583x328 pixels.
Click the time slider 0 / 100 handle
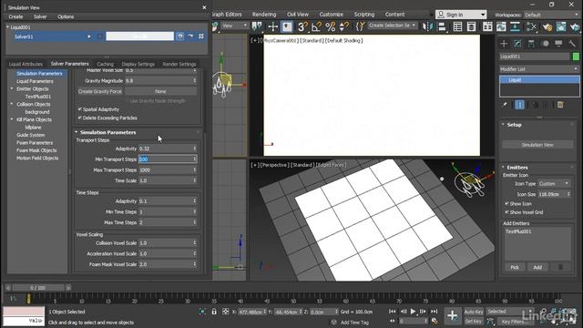pos(37,288)
